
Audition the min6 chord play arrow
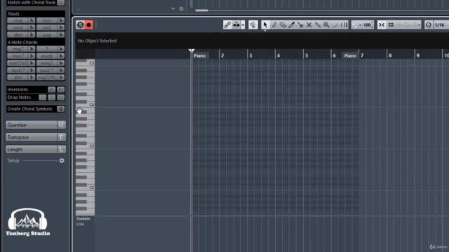(61, 56)
